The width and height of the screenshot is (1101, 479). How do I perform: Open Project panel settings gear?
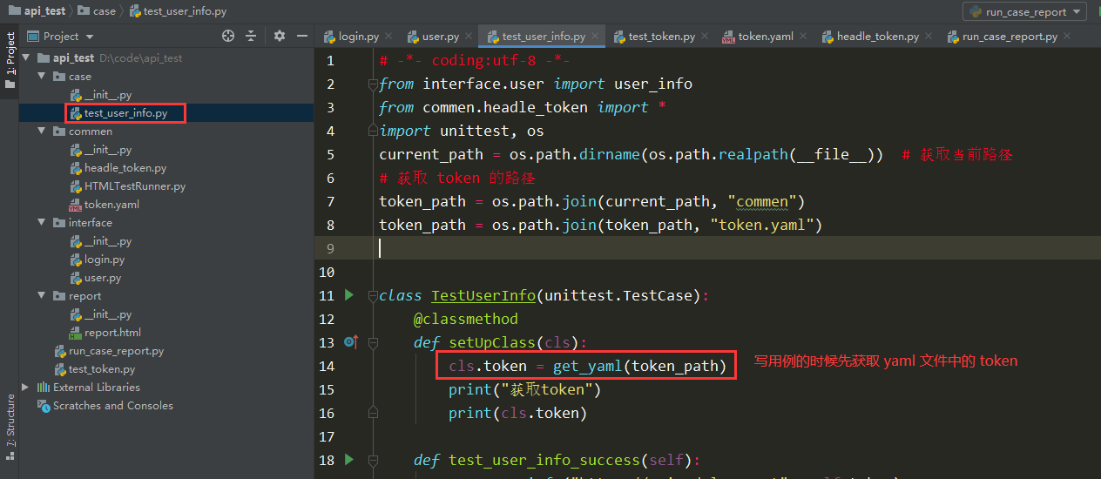(280, 36)
